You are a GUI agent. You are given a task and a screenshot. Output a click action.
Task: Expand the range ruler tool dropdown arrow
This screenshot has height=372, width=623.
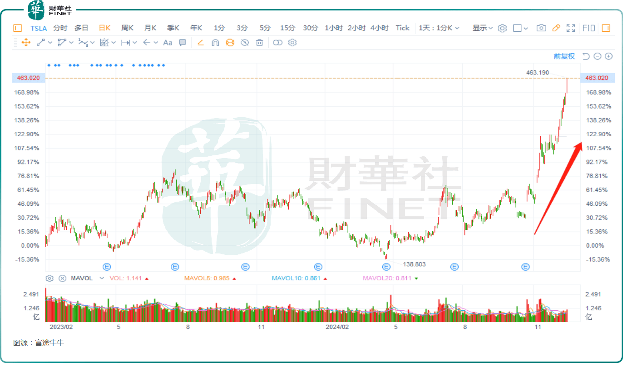point(135,43)
